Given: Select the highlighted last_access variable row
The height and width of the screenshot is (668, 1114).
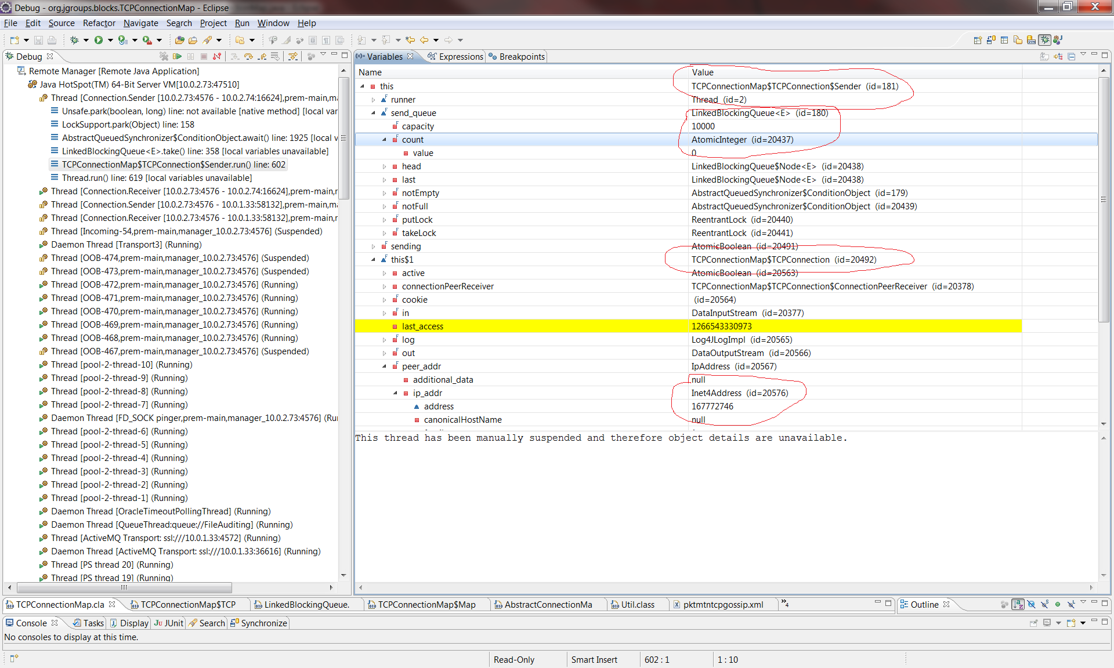Looking at the screenshot, I should coord(422,326).
